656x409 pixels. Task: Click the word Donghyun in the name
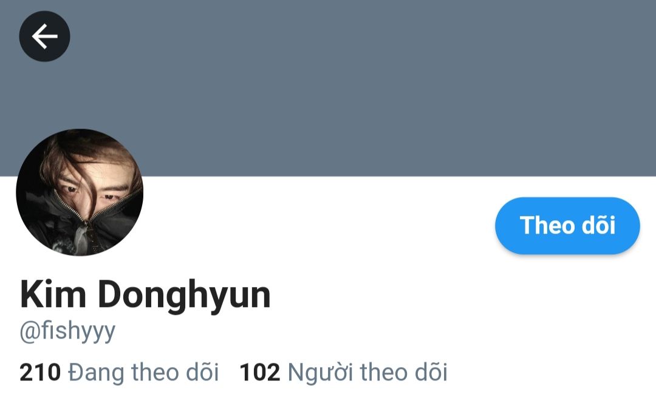coord(185,296)
